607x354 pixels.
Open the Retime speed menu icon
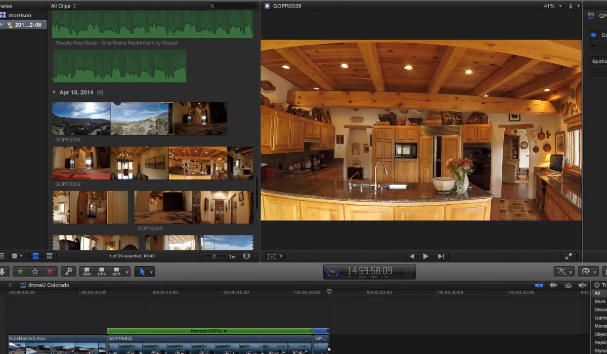coord(585,272)
